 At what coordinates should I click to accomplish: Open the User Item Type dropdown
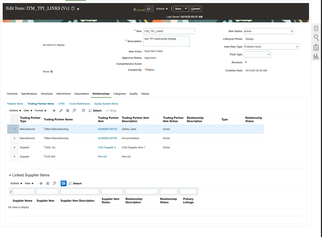click(271, 47)
